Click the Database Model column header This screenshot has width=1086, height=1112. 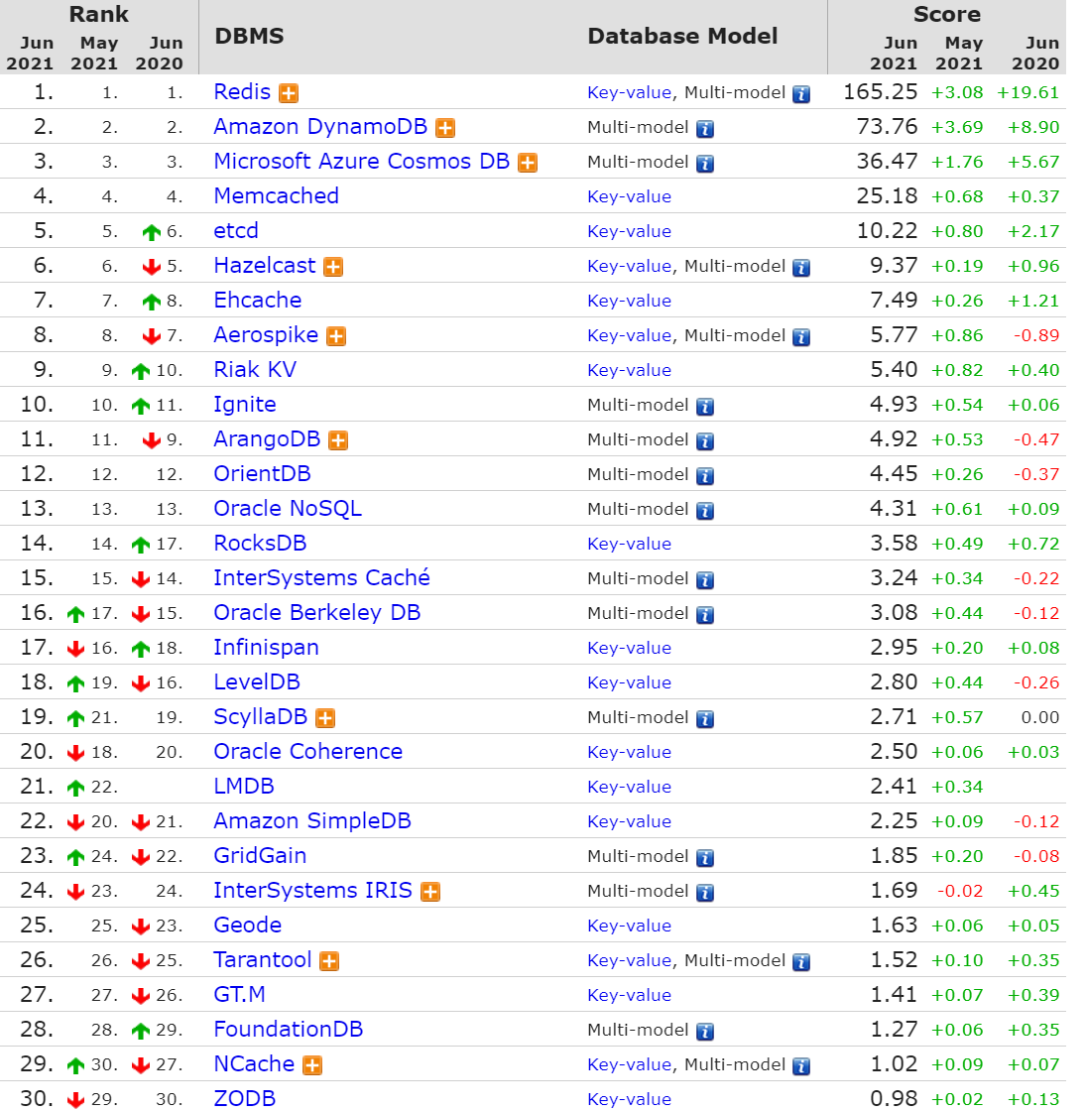(682, 36)
